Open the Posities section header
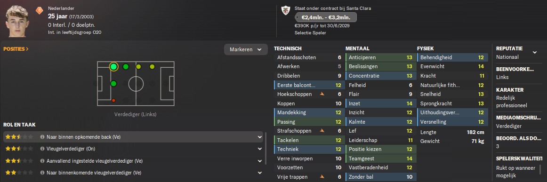547x182 pixels. point(16,49)
